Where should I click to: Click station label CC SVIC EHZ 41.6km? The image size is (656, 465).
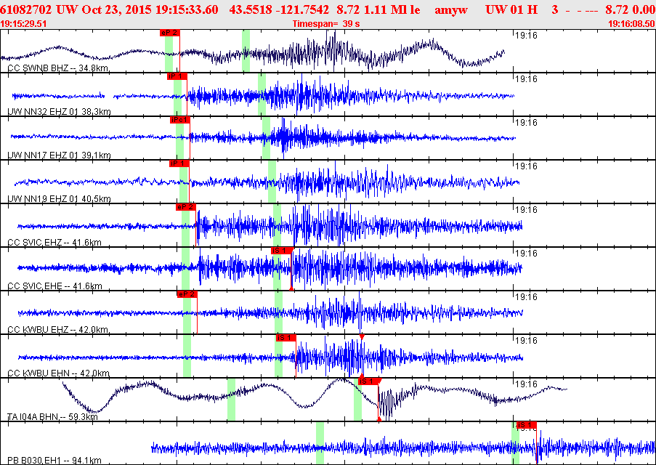(54, 243)
